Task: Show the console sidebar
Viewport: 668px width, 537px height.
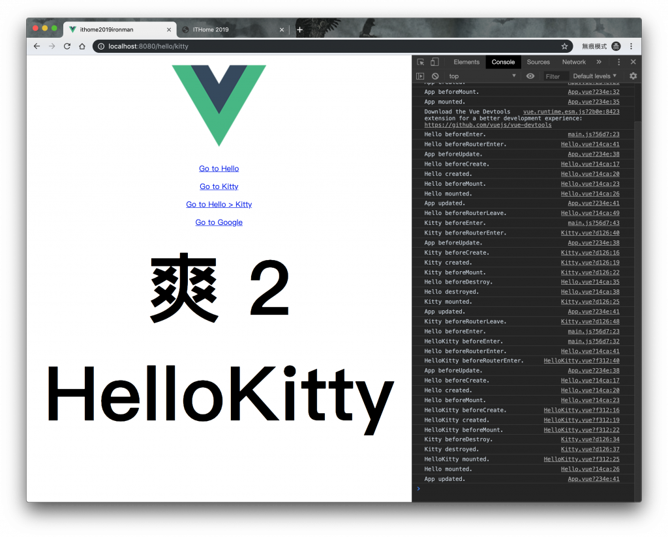Action: (x=420, y=76)
